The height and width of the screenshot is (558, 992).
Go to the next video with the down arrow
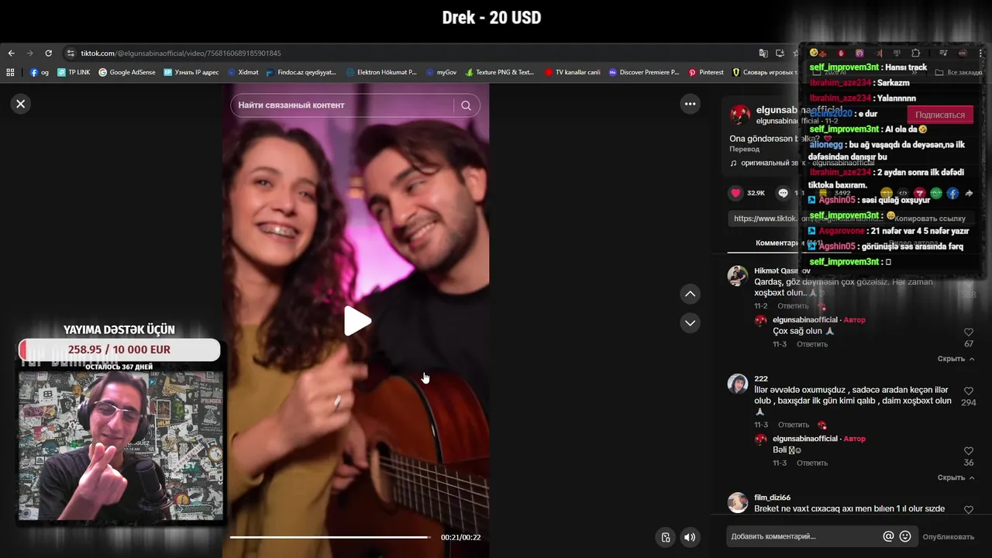[690, 322]
